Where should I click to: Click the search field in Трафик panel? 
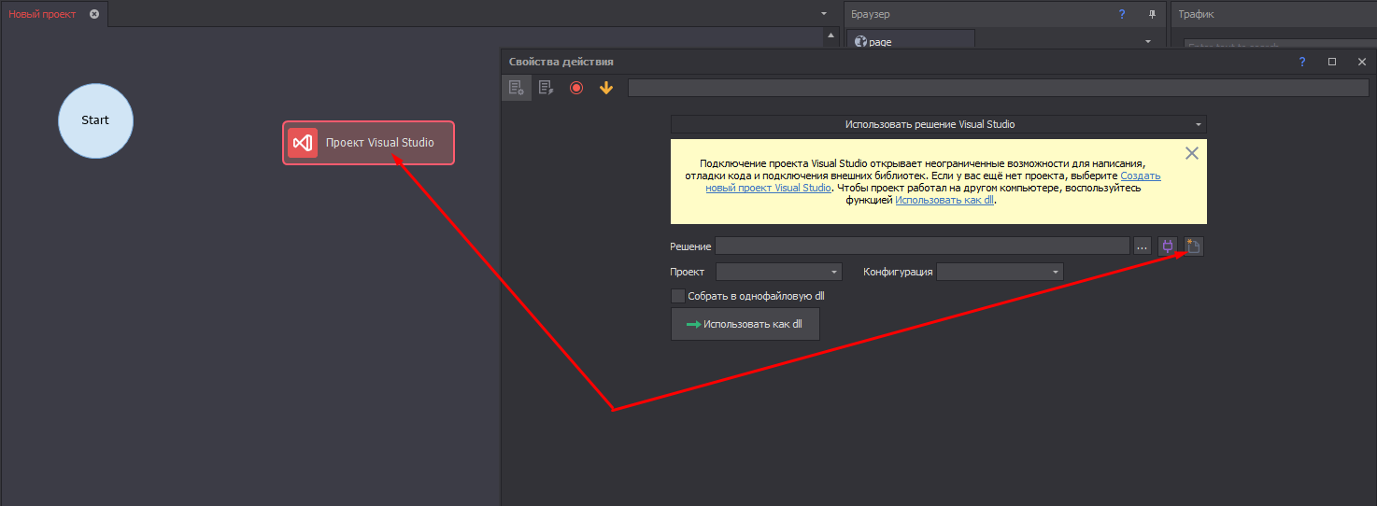[1280, 43]
